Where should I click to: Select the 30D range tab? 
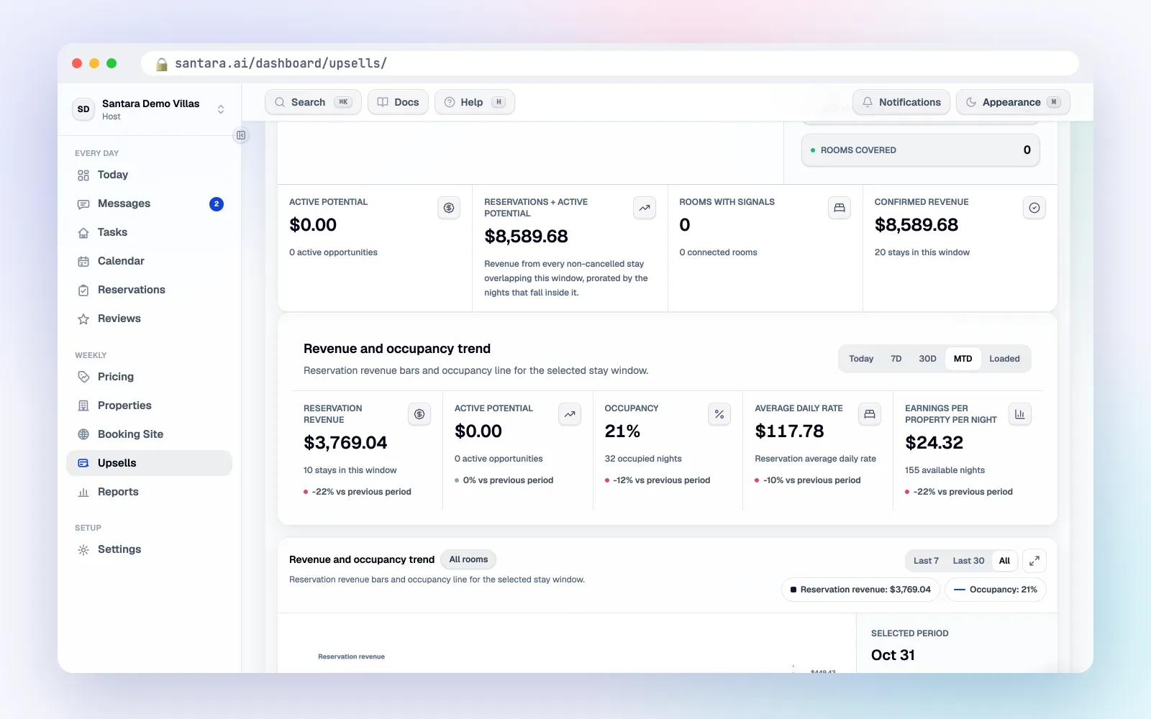(927, 359)
